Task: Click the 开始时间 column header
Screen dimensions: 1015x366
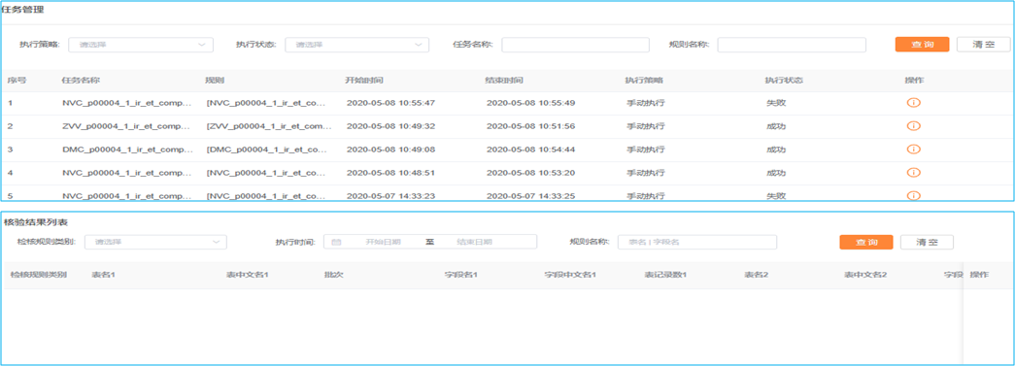Action: click(364, 81)
